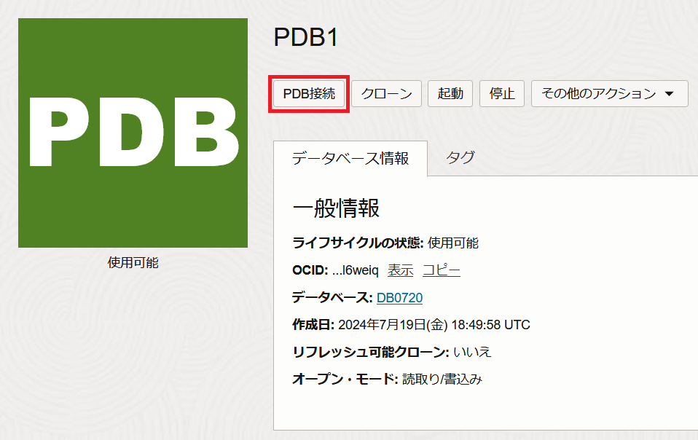The height and width of the screenshot is (440, 698).
Task: Open the DB0720 database link
Action: click(x=399, y=297)
